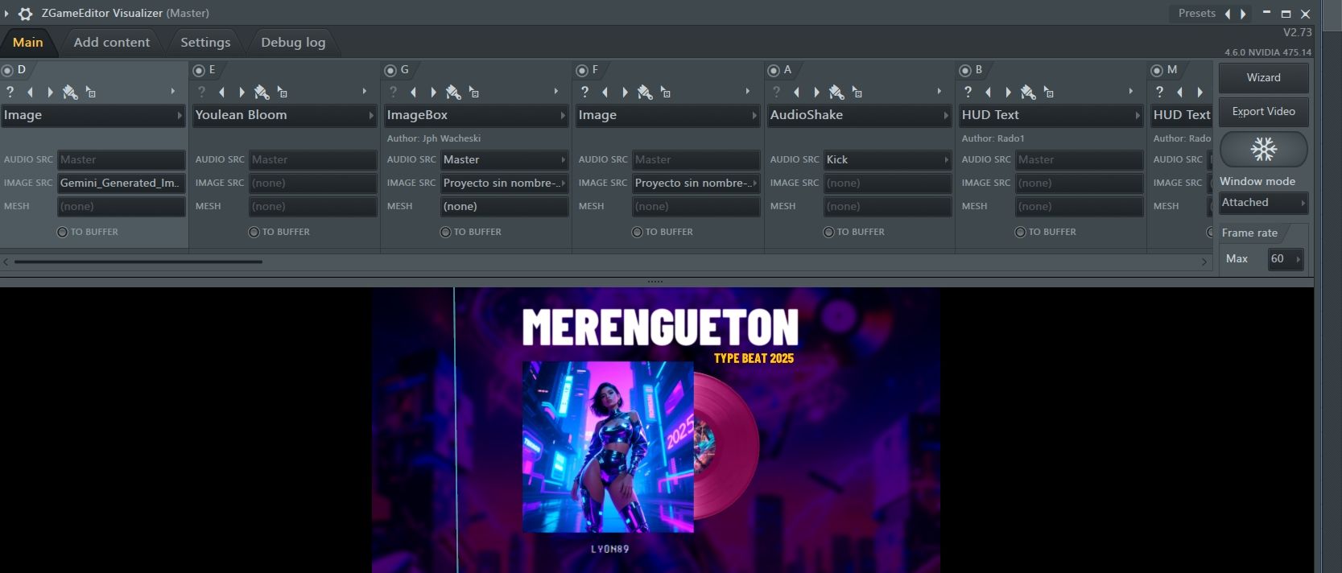Screen dimensions: 1342x573
Task: Expand the Attached window mode dropdown
Action: [x=1262, y=203]
